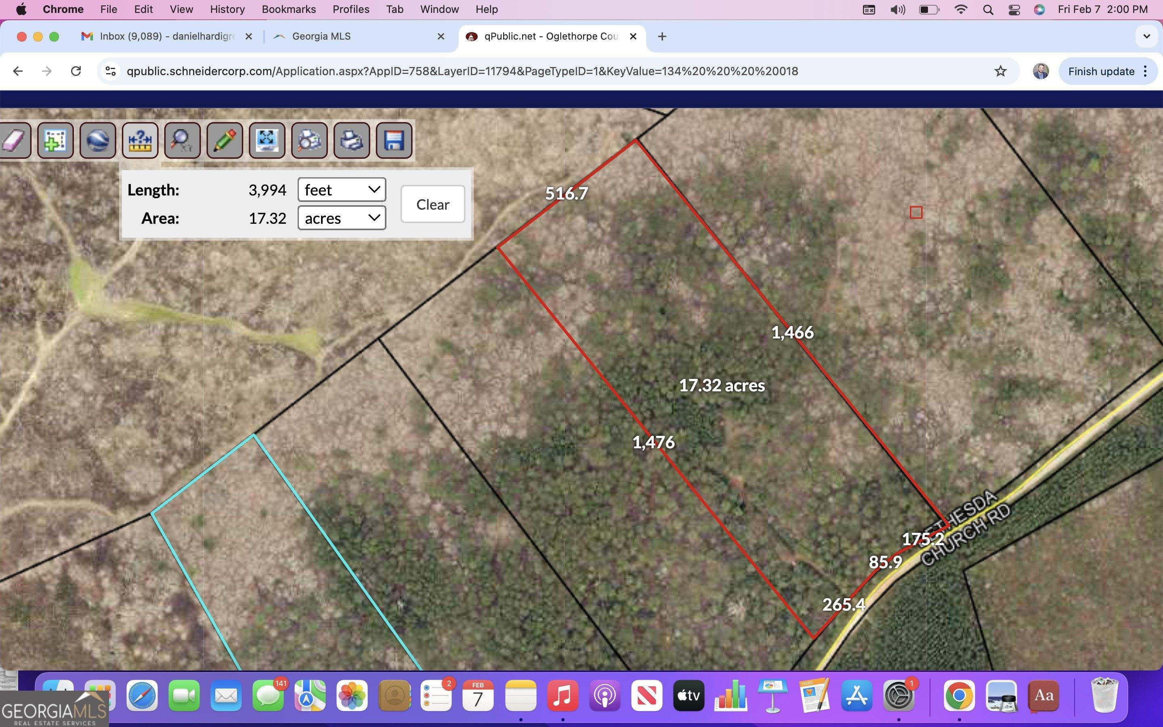
Task: Open the Google Earth globe tool
Action: click(x=98, y=141)
